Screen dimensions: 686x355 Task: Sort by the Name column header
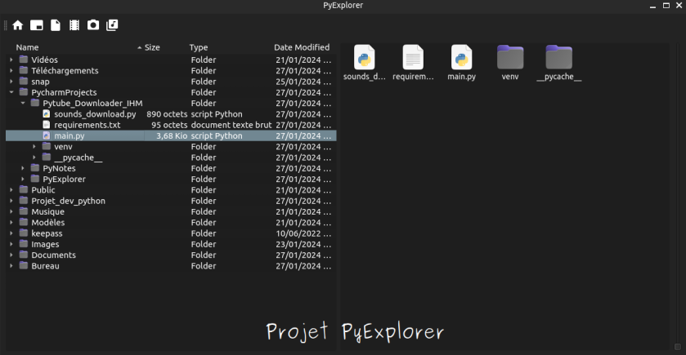point(28,47)
